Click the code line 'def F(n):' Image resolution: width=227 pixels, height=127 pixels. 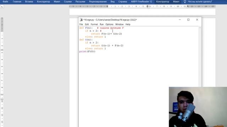pos(86,28)
